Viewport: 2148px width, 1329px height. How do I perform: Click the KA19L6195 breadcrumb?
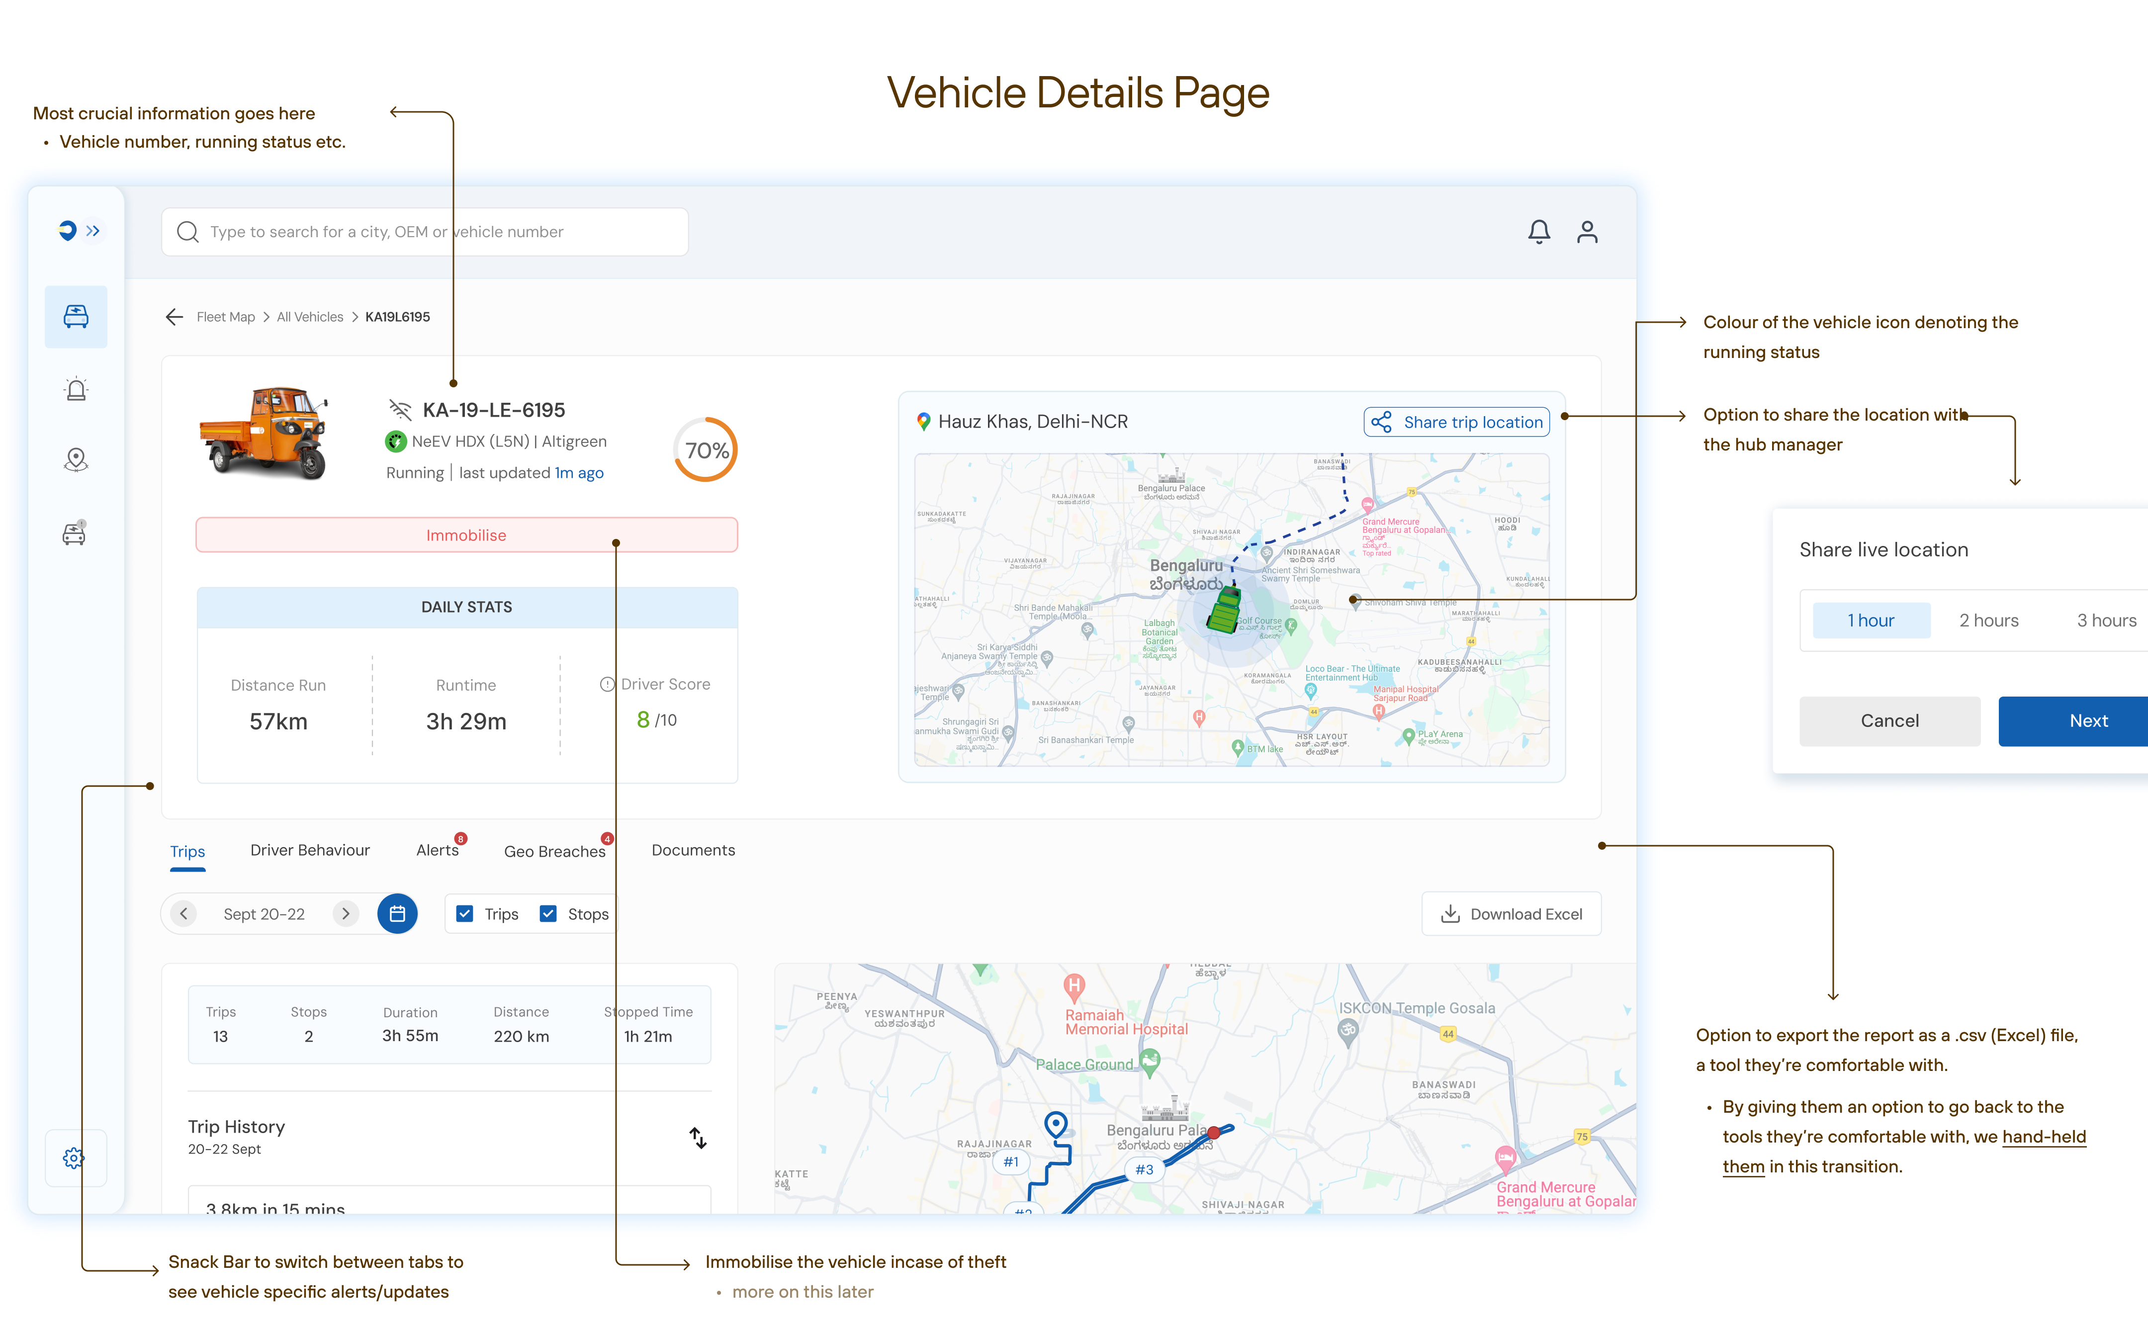click(398, 317)
